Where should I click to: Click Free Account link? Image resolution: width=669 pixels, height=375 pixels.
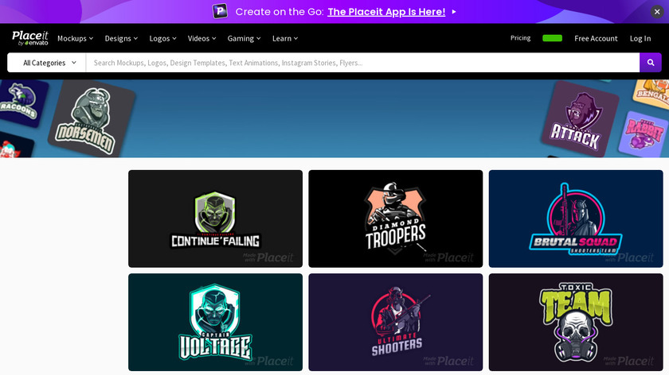596,38
